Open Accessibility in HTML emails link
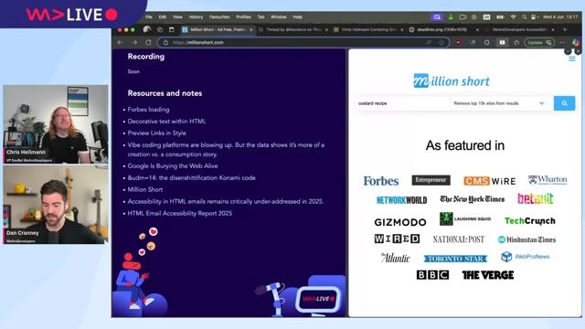The height and width of the screenshot is (329, 585). [226, 201]
